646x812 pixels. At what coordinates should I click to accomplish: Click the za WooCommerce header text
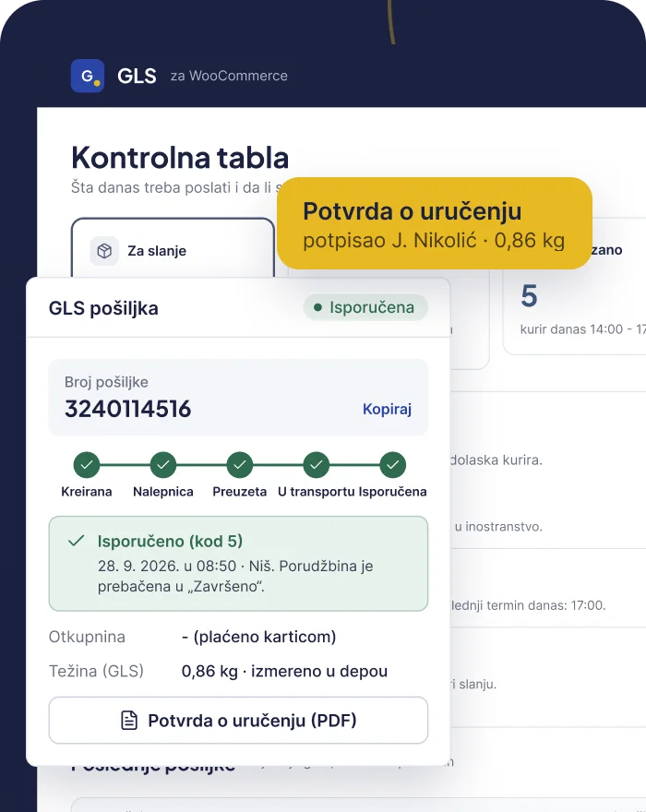pos(229,76)
